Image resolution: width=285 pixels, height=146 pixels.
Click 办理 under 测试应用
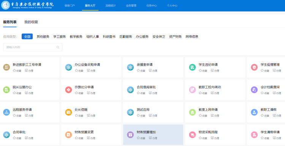153,116
